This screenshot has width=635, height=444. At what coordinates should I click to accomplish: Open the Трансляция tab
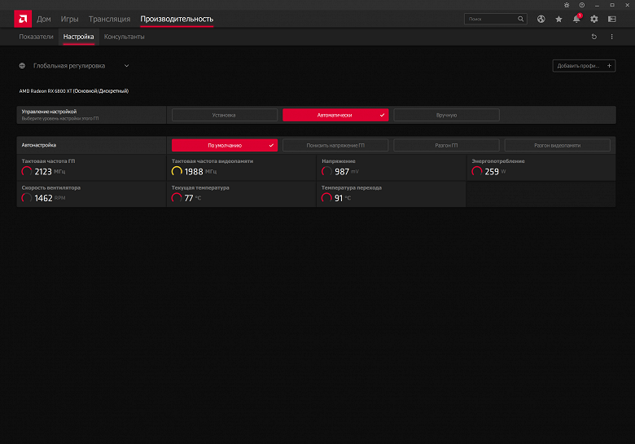click(109, 19)
